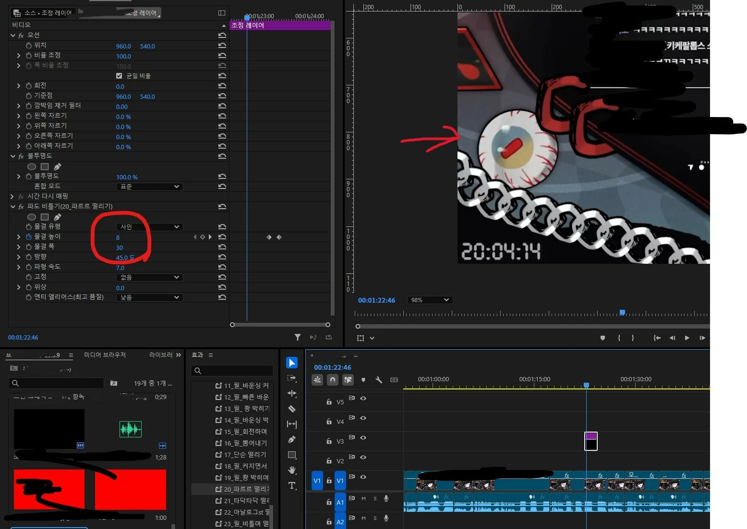Toggle linked selection in timeline
The width and height of the screenshot is (747, 529).
click(348, 380)
